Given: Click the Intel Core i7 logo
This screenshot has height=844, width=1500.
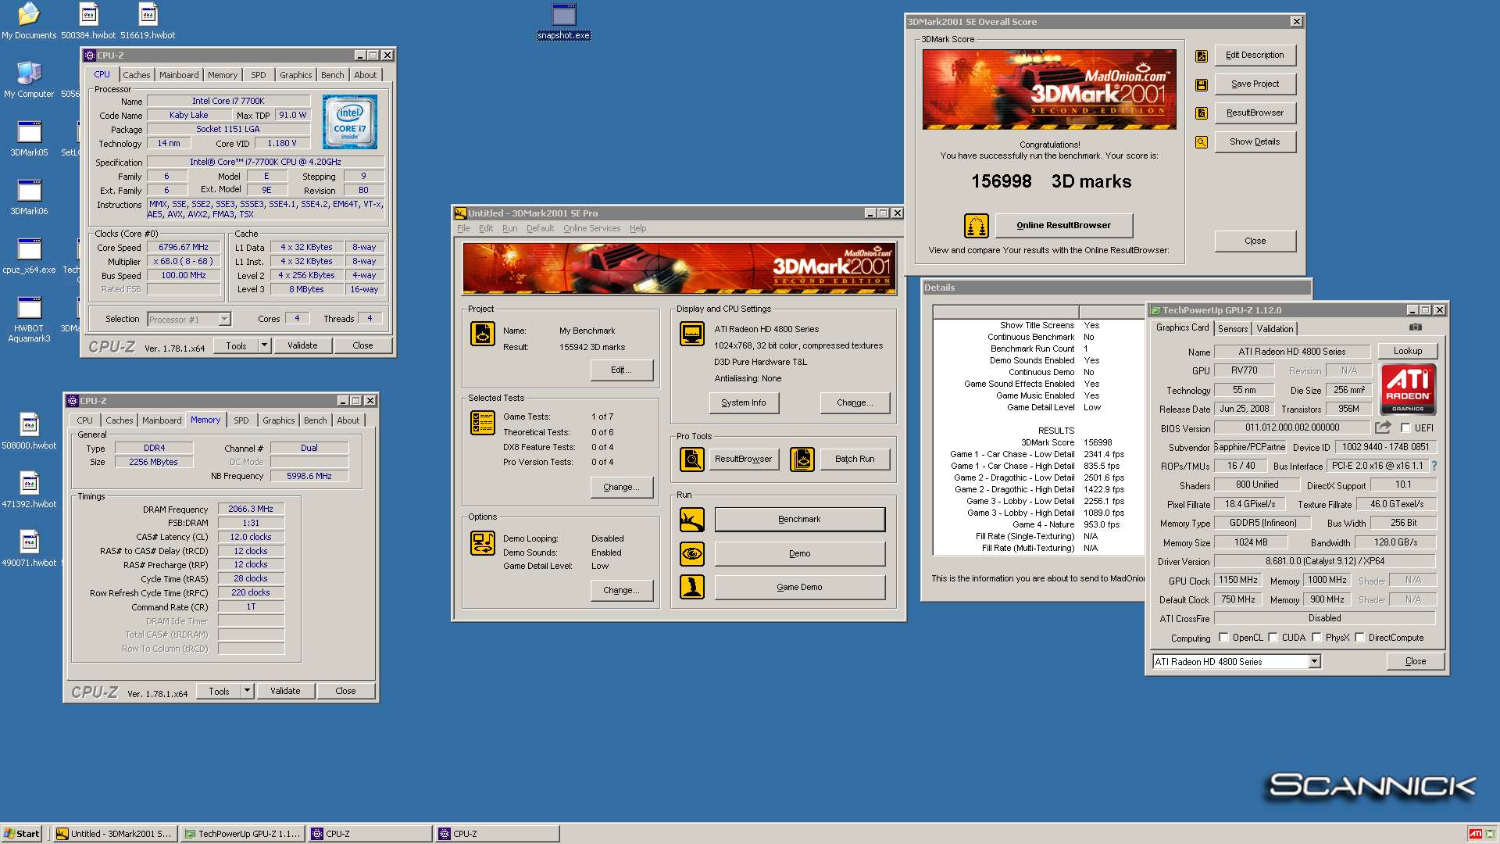Looking at the screenshot, I should (x=350, y=122).
